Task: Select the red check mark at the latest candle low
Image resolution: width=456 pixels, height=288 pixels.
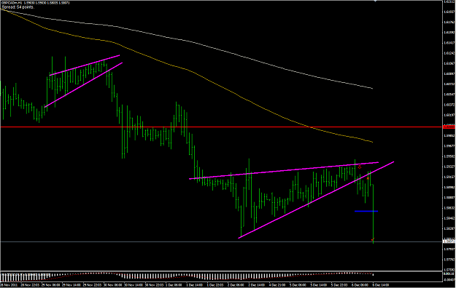Action: pos(373,239)
